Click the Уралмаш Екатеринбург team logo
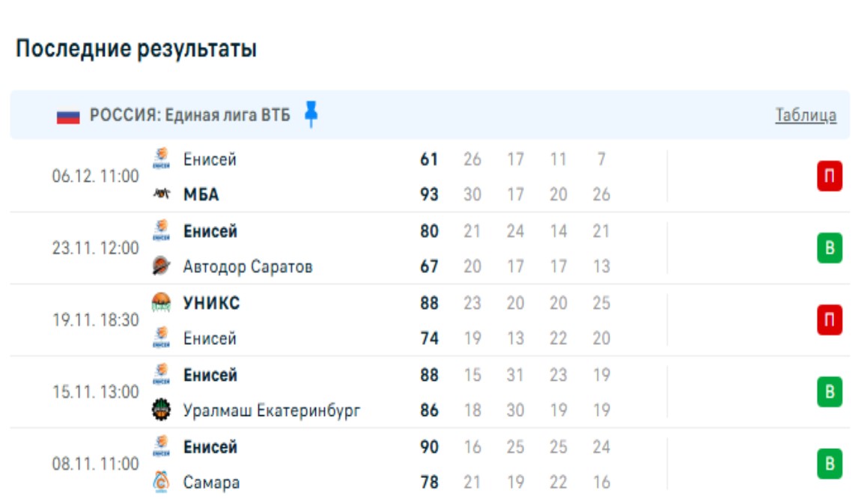This screenshot has height=499, width=864. click(x=161, y=410)
